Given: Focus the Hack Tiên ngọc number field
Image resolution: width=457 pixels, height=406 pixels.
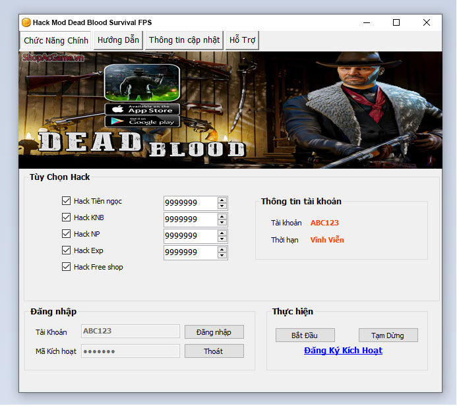Looking at the screenshot, I should (191, 203).
